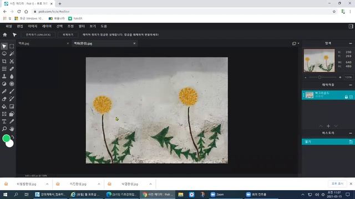Viewport: 355px width, 199px height.
Task: Select the Magic Wand tool
Action: 12,54
